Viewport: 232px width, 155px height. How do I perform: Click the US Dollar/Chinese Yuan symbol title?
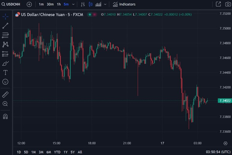52,14
